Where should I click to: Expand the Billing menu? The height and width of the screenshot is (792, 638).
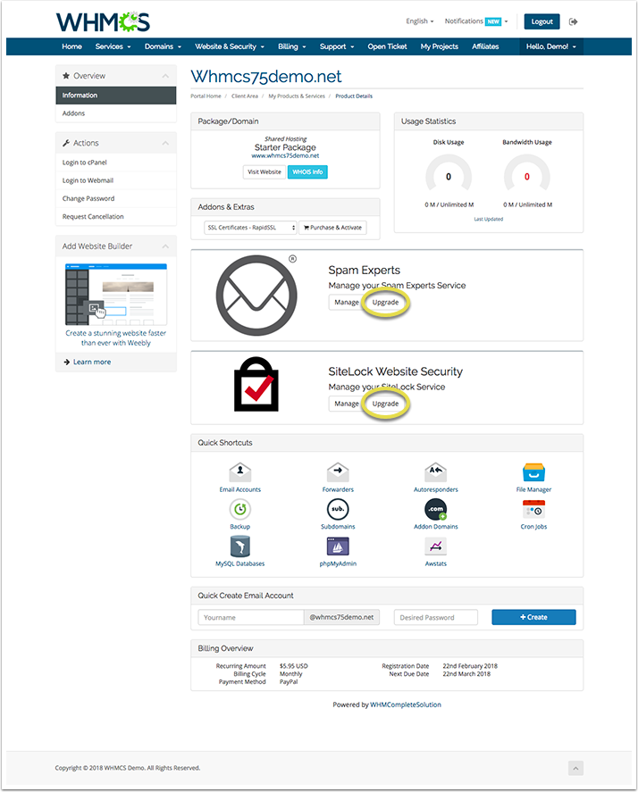click(x=291, y=46)
